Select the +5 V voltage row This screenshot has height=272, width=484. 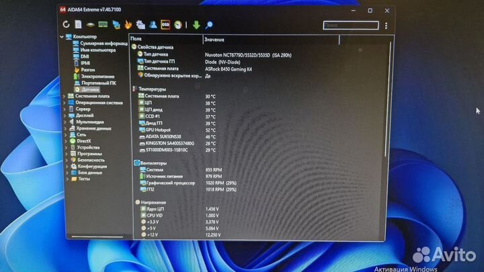click(180, 228)
